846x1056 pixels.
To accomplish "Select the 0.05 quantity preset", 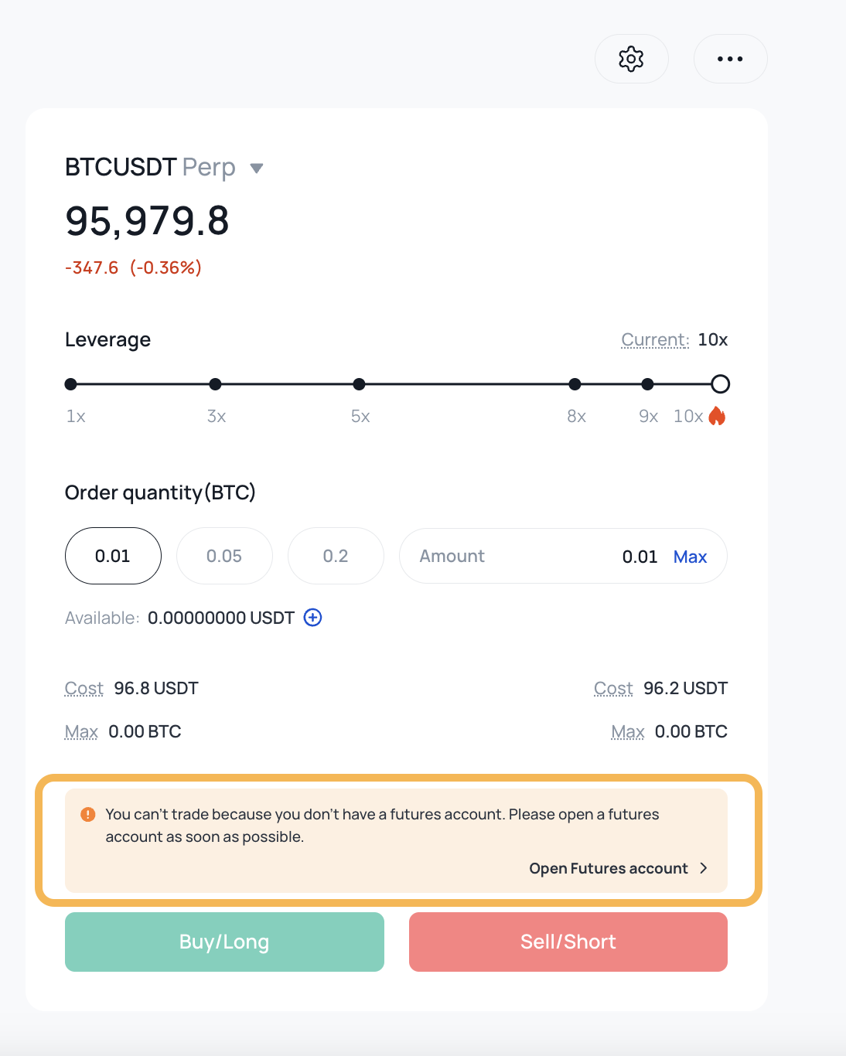I will [224, 556].
